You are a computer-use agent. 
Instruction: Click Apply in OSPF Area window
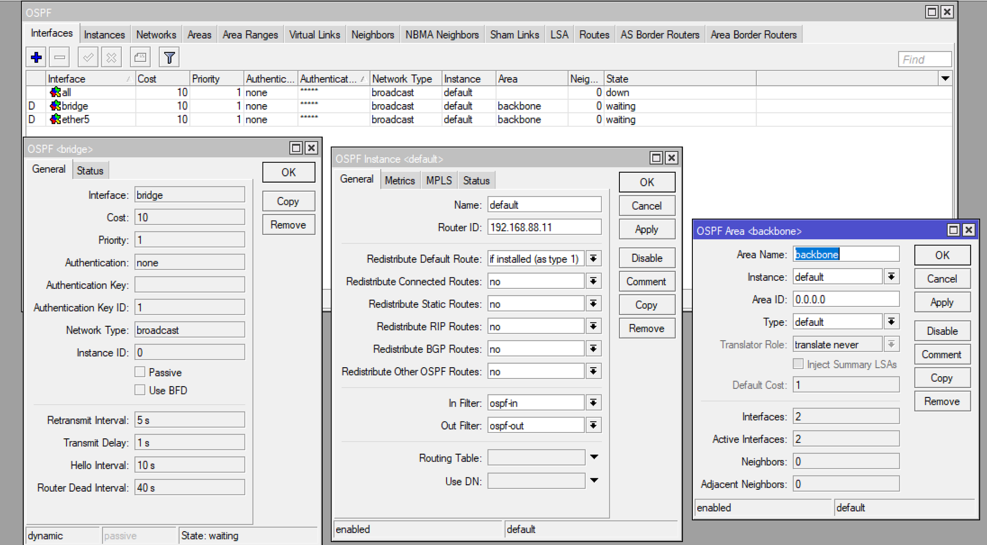pos(942,303)
